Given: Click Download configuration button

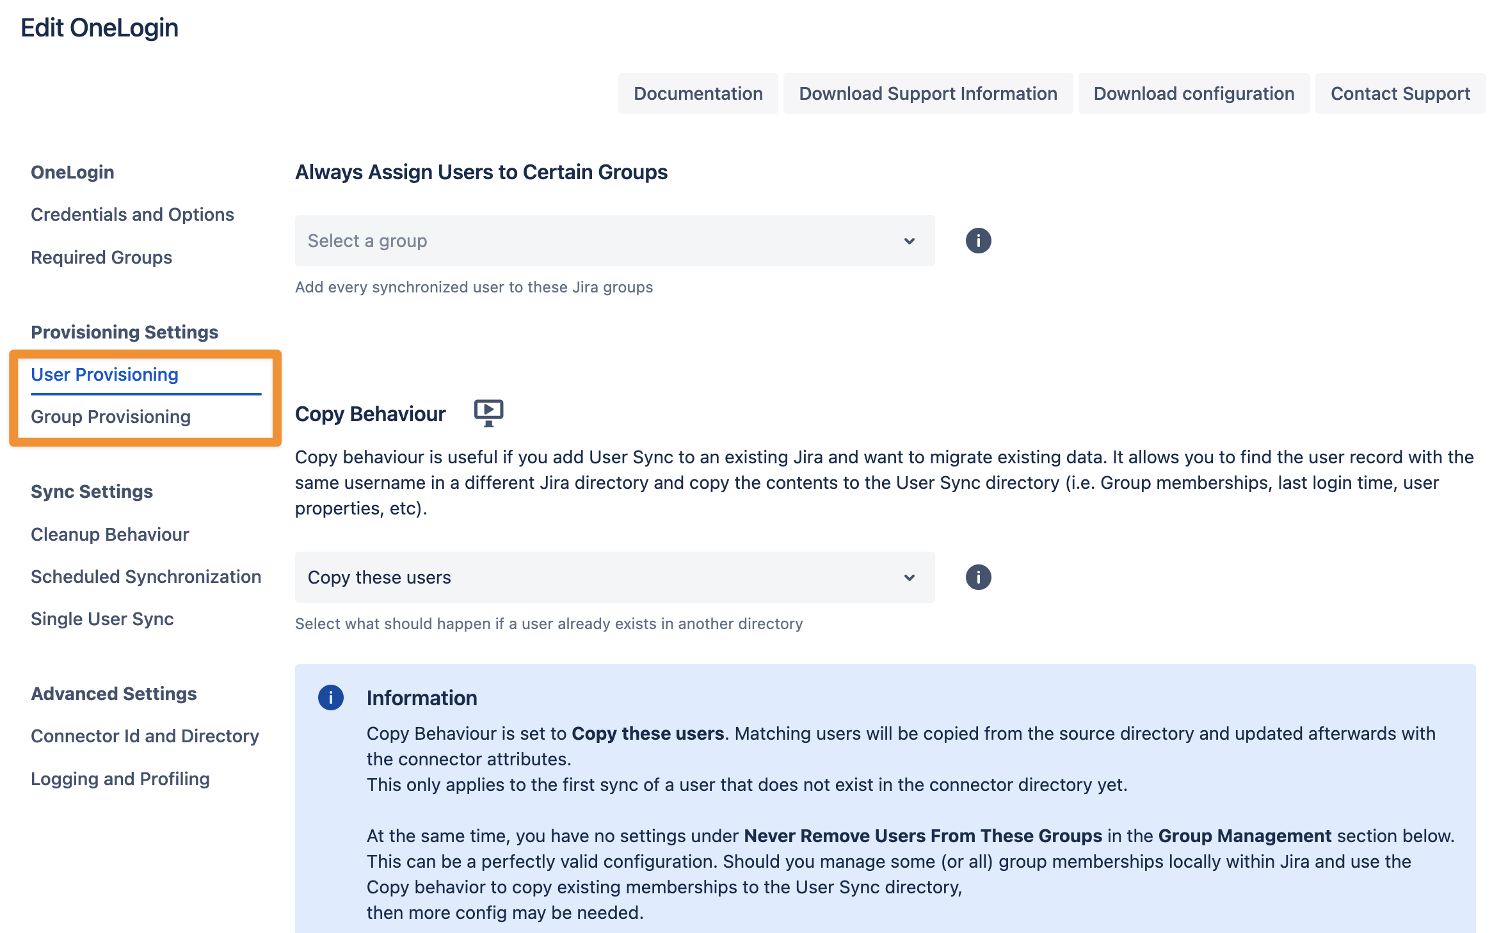Looking at the screenshot, I should [1194, 93].
